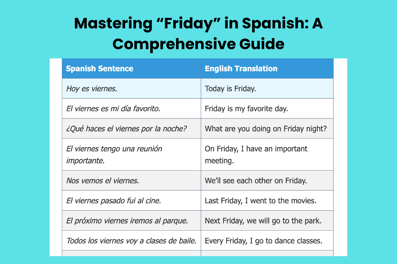Viewport: 397px width, 264px height.
Task: Click the "Mastering Friday in Spanish" page title
Action: (198, 33)
